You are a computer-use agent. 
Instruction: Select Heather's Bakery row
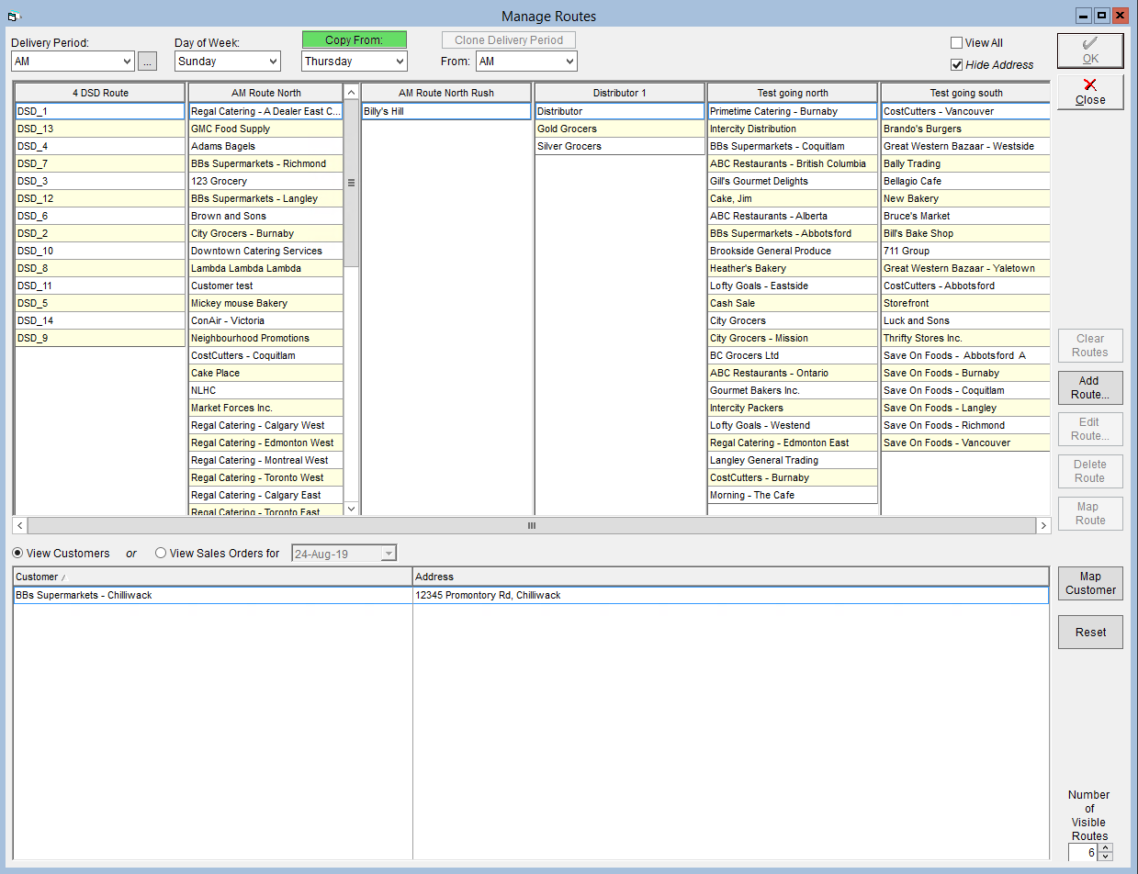click(793, 268)
